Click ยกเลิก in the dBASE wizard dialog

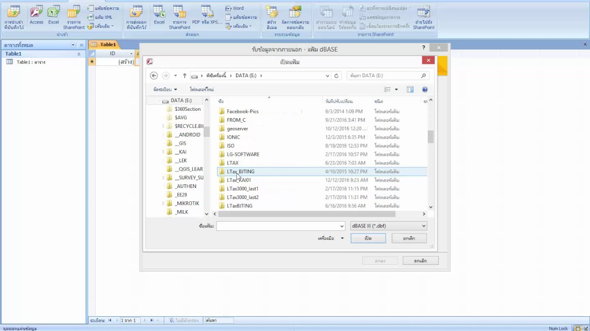[420, 261]
